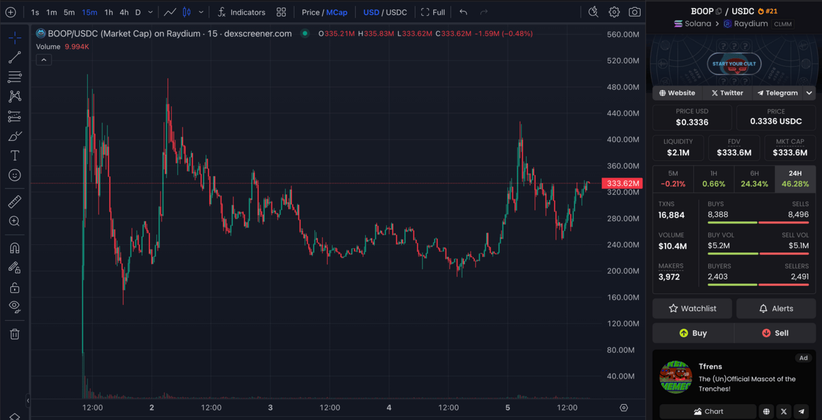The width and height of the screenshot is (822, 420).
Task: Switch chart to MCap mode
Action: click(337, 12)
